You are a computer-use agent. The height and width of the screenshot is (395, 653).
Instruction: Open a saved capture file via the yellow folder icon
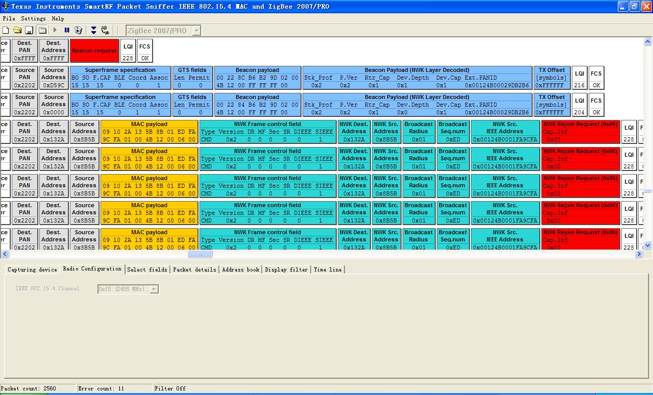[17, 31]
